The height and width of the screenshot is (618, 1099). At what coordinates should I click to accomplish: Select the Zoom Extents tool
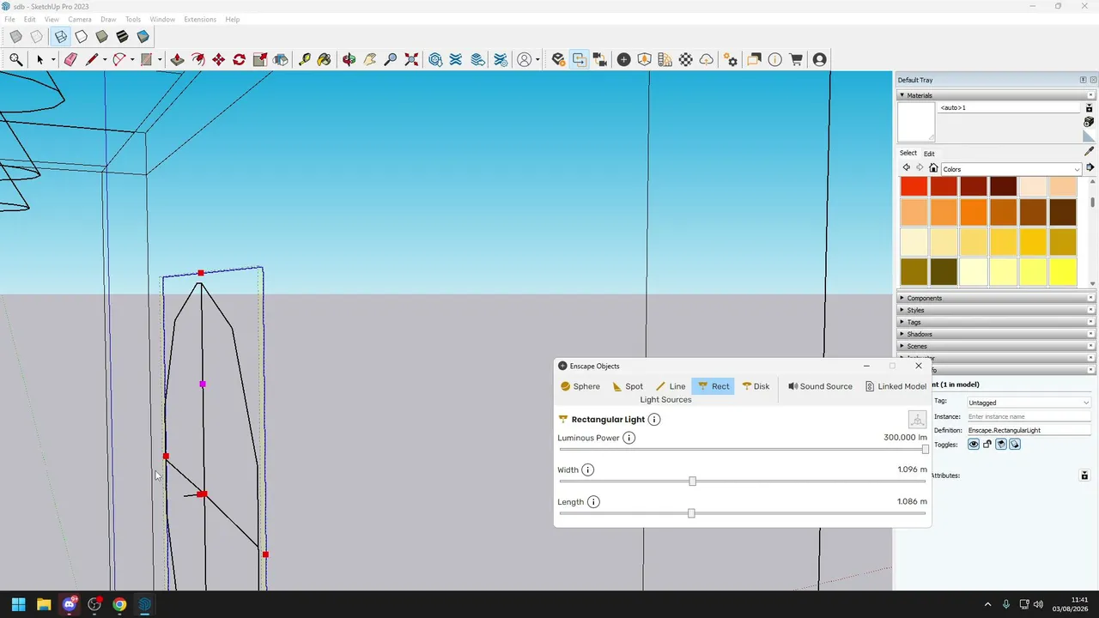[x=411, y=59]
